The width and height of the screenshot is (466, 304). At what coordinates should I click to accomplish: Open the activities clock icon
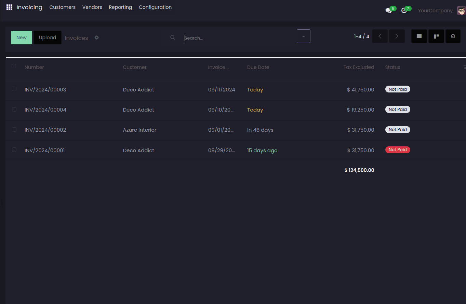pyautogui.click(x=404, y=11)
